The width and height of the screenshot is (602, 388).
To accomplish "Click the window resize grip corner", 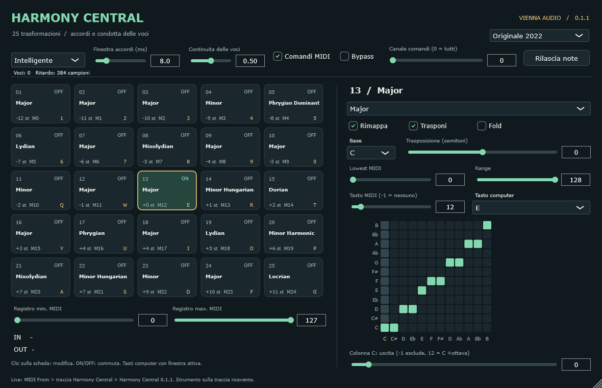I will point(598,384).
